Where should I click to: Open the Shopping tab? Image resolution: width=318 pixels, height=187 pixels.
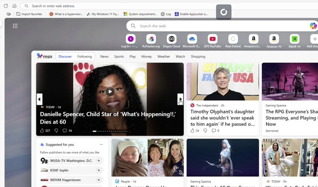(x=198, y=56)
